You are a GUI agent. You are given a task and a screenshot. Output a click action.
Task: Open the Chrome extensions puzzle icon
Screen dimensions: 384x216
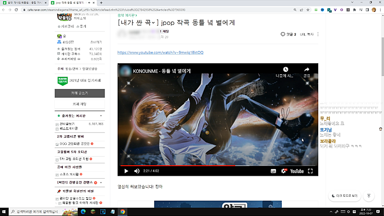(x=354, y=10)
